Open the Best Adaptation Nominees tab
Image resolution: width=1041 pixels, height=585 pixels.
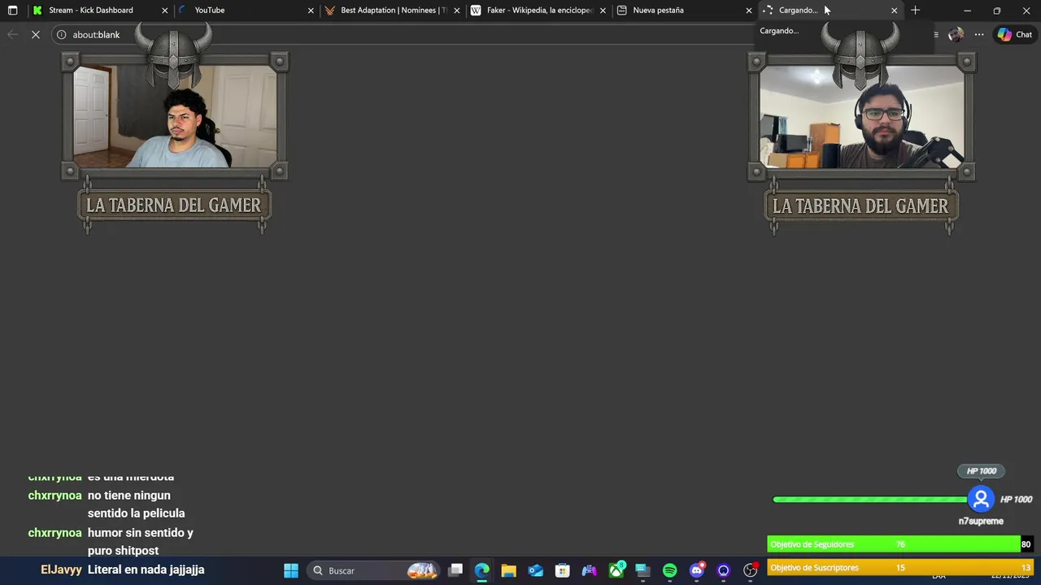pos(394,11)
